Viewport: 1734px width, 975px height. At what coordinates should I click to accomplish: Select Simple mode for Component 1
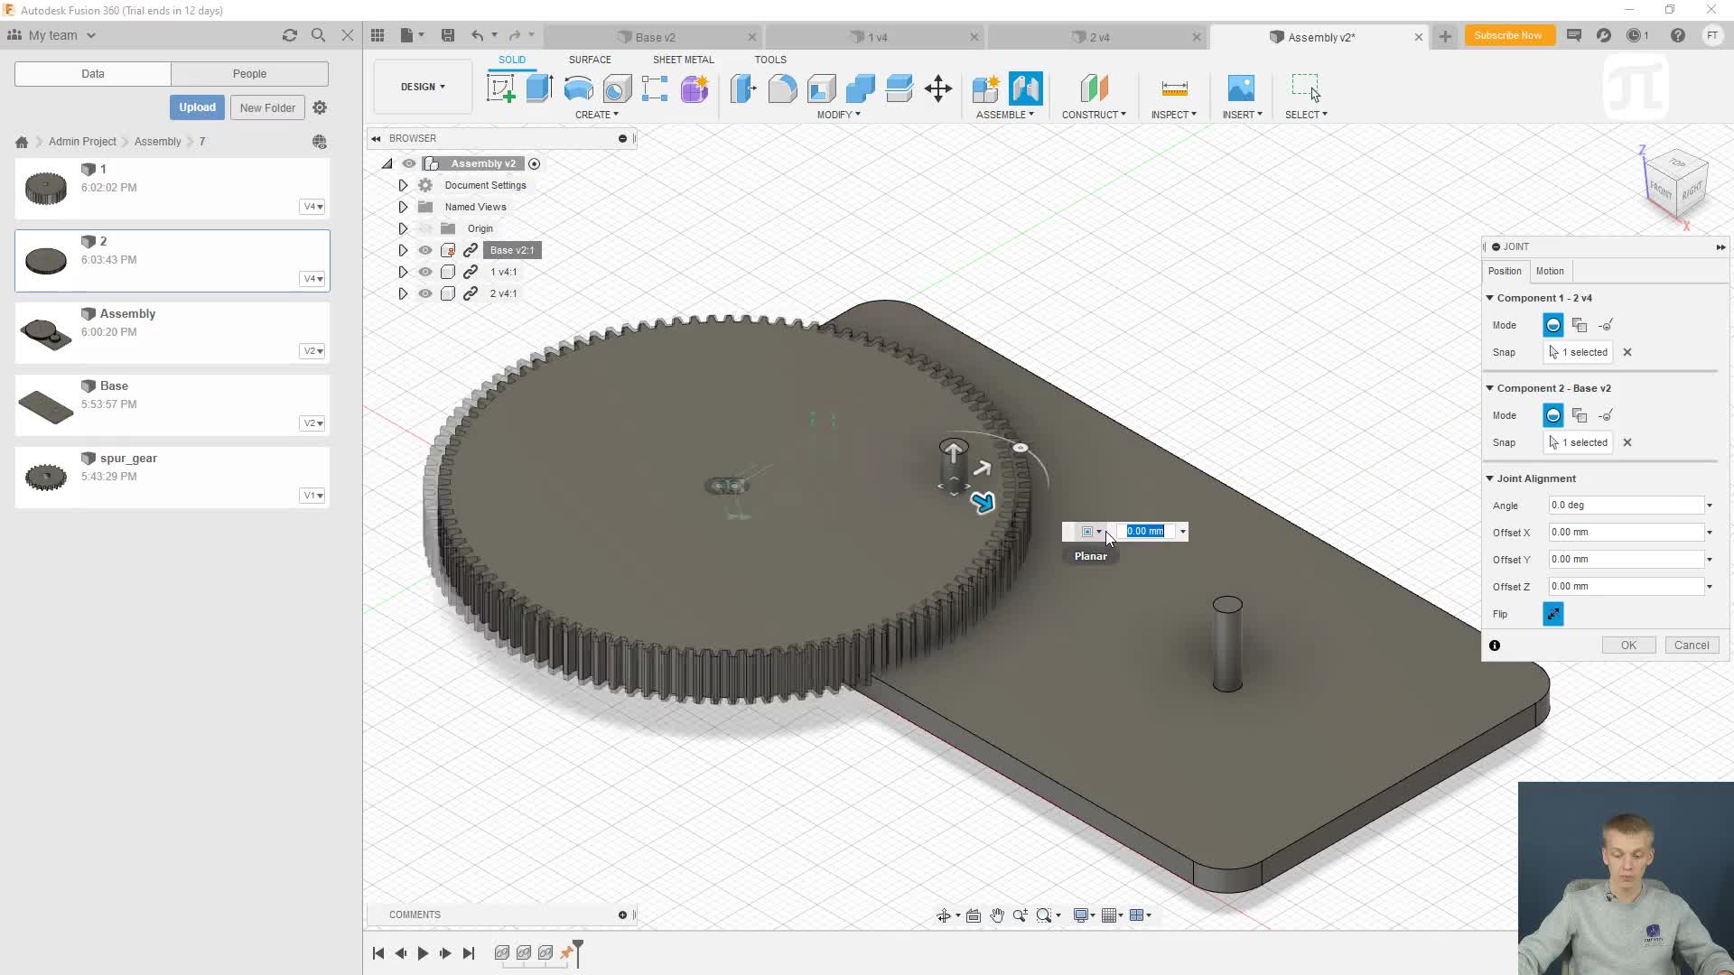pyautogui.click(x=1553, y=325)
